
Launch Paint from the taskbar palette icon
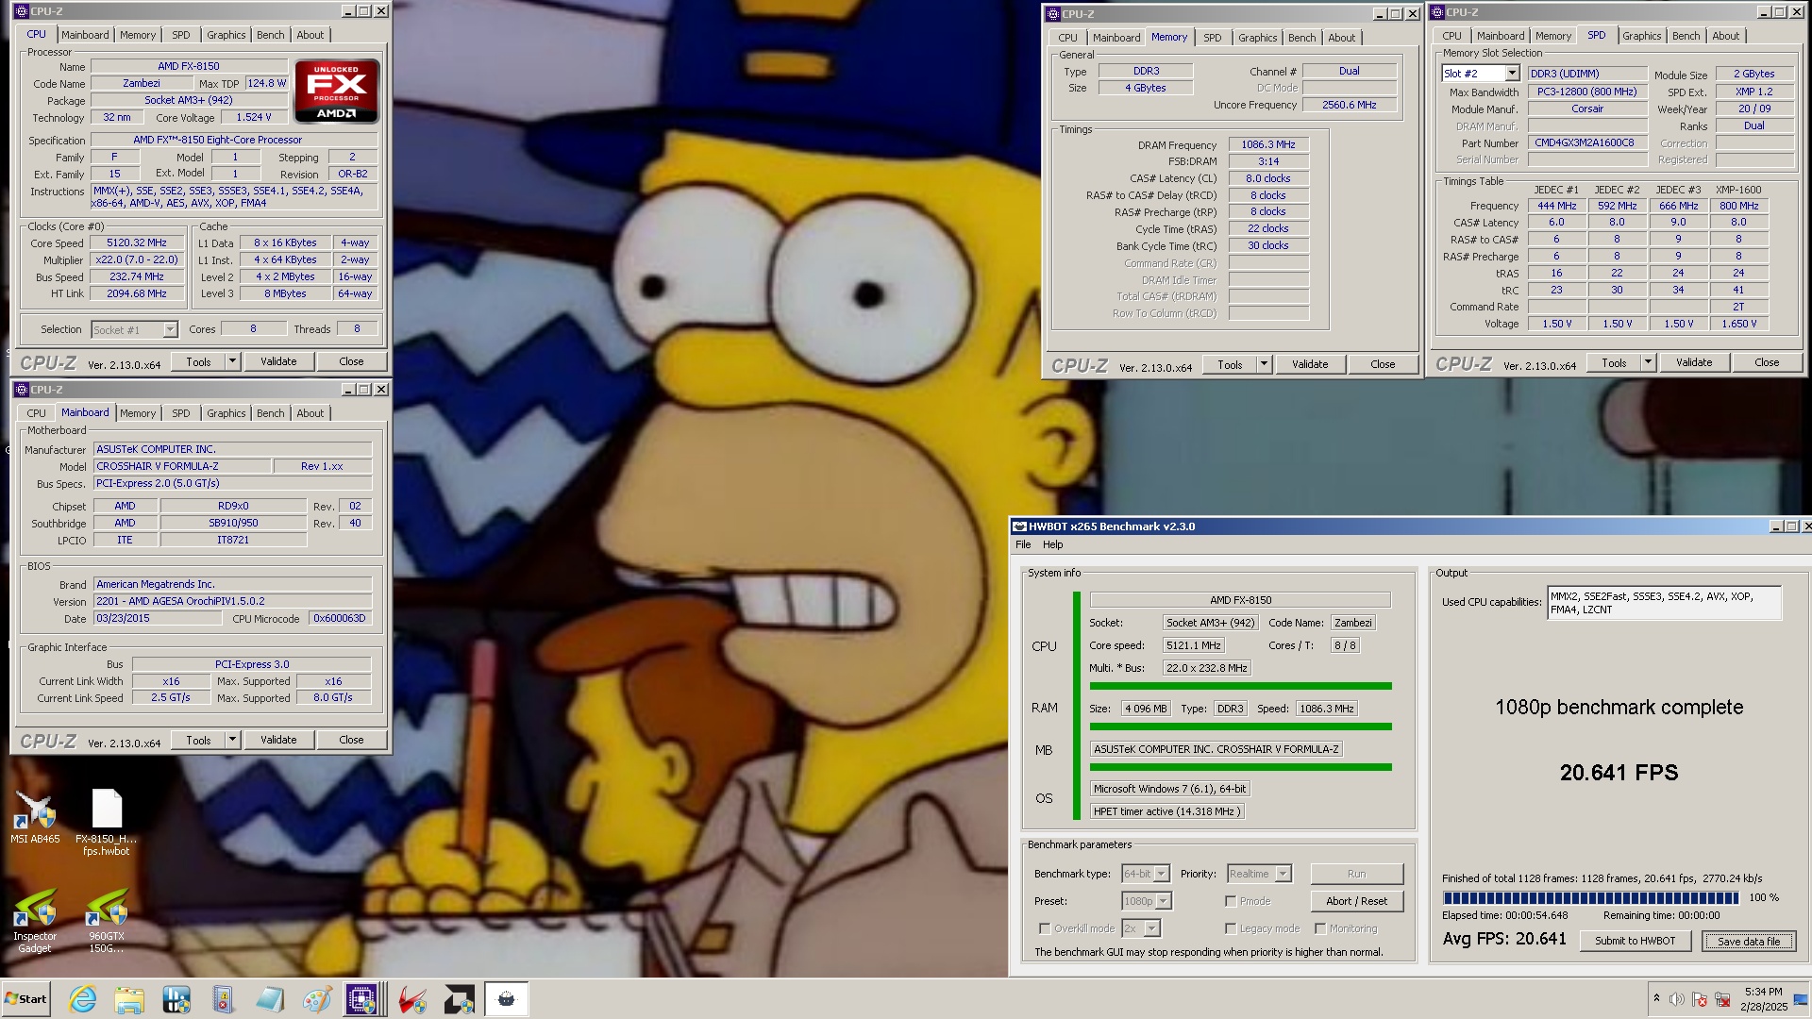tap(316, 999)
